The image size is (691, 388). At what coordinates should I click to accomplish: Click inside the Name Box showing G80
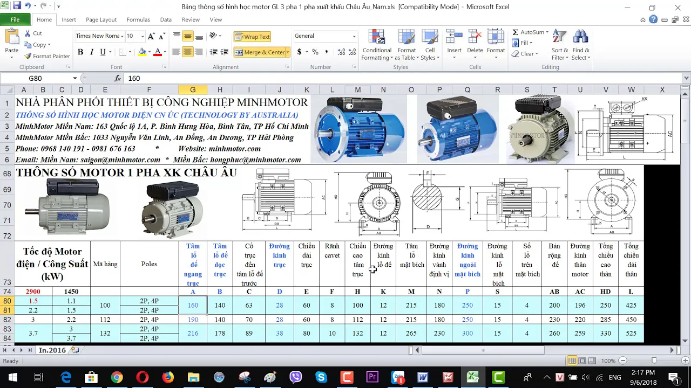coord(35,78)
